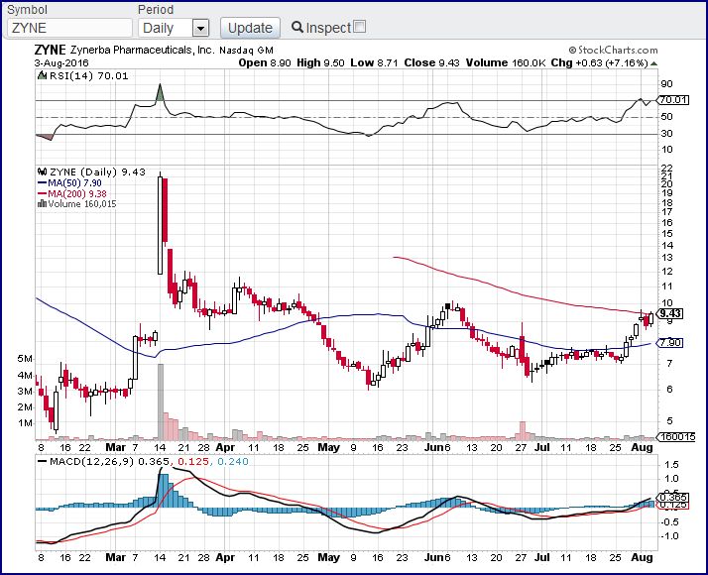
Task: Click the 9.43 price label tag
Action: [x=670, y=313]
